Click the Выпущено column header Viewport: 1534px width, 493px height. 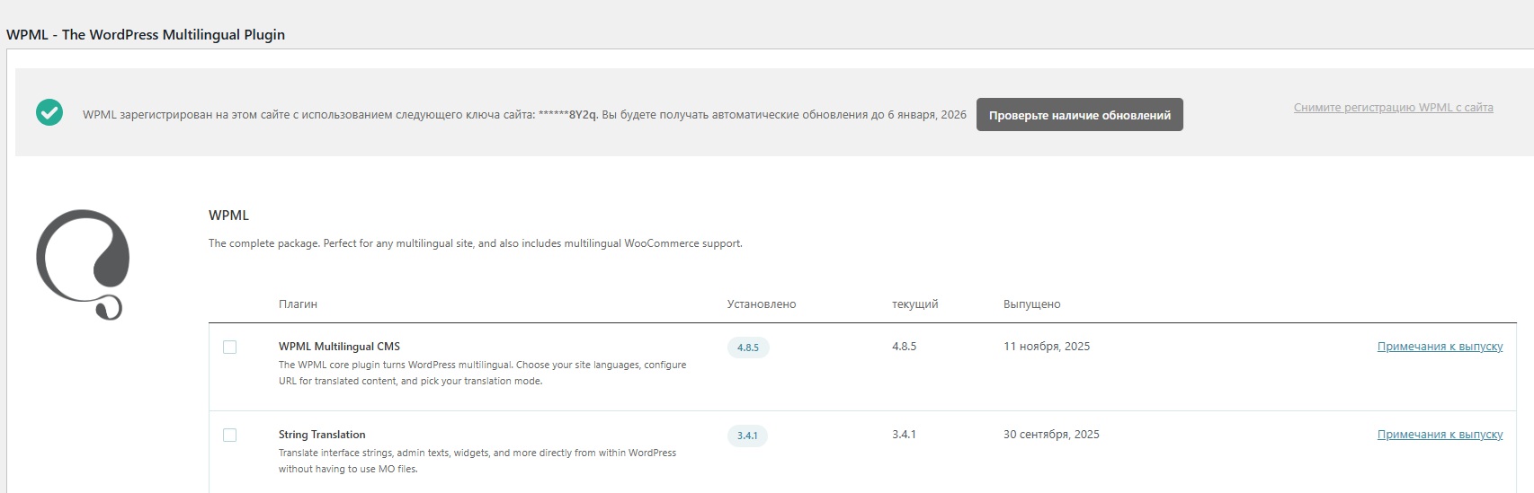[1031, 304]
